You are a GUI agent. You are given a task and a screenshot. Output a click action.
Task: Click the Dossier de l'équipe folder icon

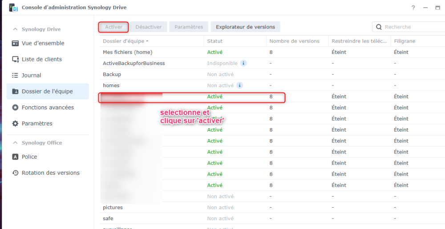coord(15,92)
